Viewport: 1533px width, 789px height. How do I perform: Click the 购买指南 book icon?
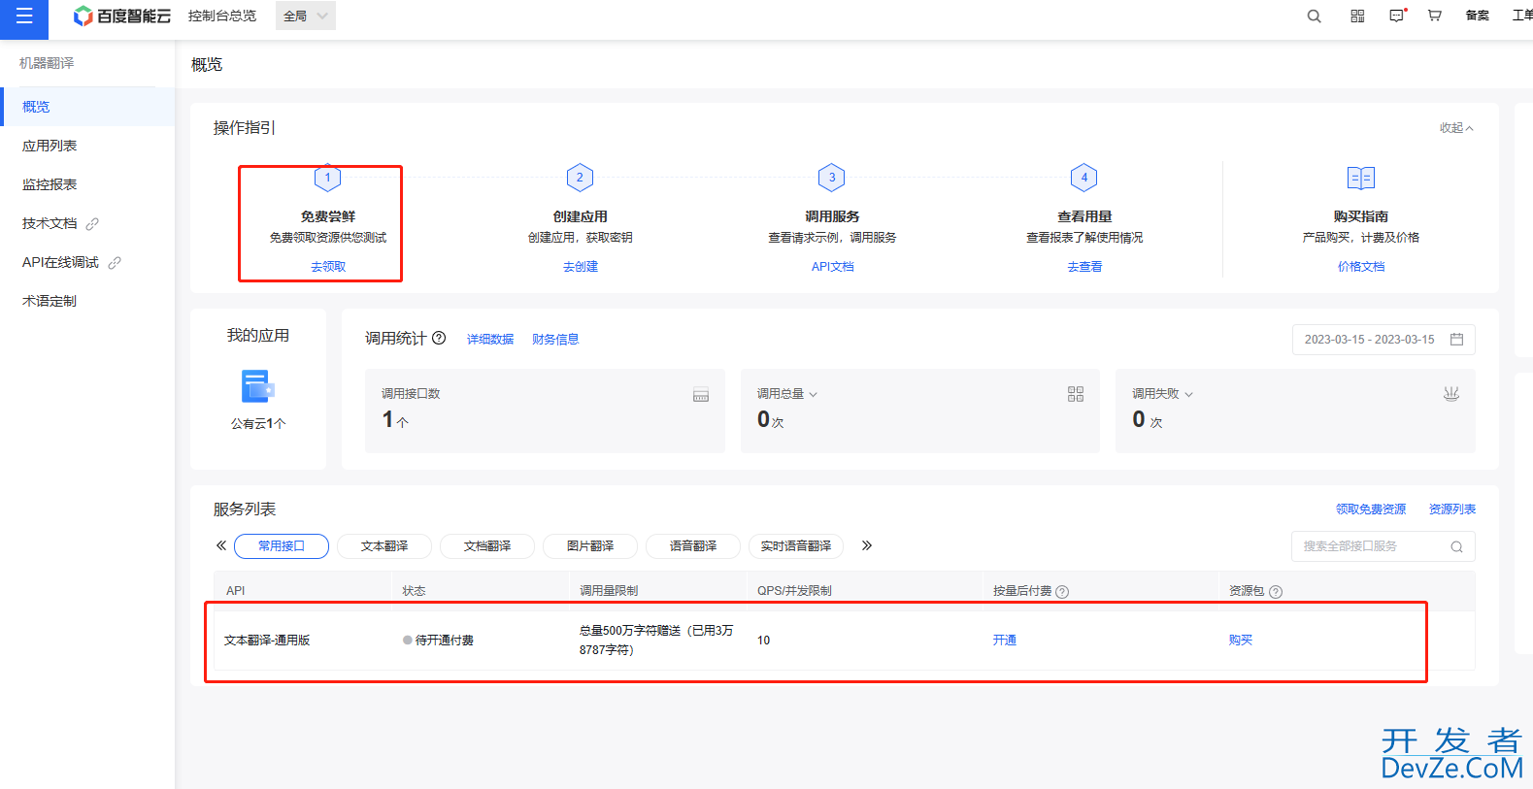tap(1361, 178)
